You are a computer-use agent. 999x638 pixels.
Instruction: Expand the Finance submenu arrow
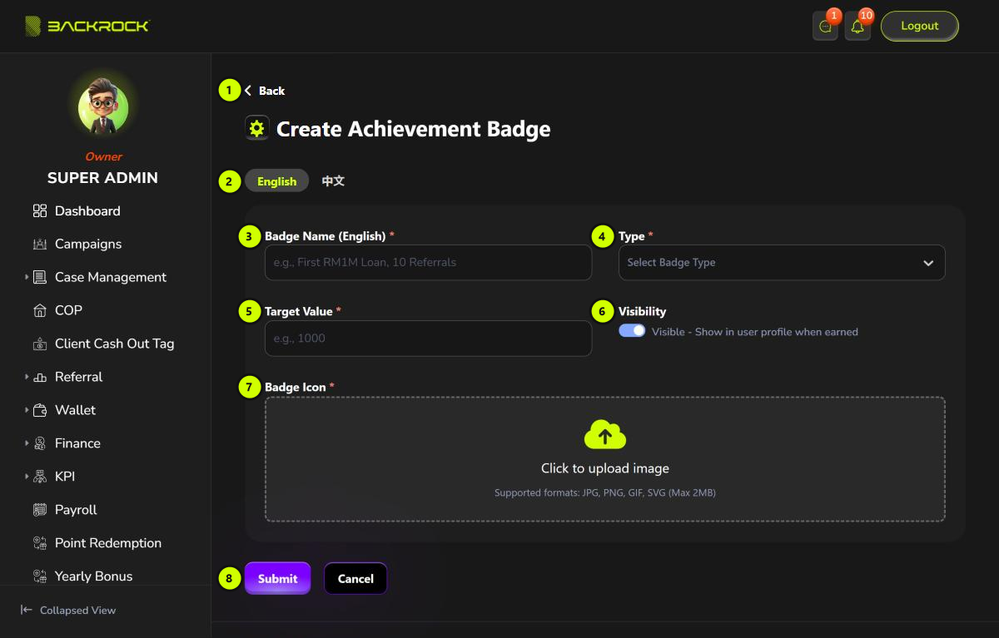click(26, 443)
